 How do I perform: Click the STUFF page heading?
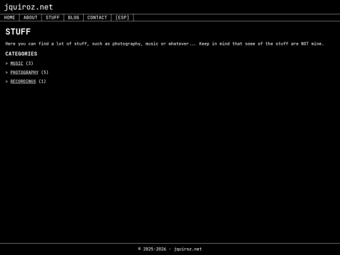18,31
